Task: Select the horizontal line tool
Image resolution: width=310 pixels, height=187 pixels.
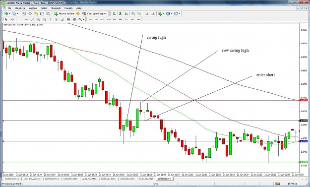Action: 26,19
